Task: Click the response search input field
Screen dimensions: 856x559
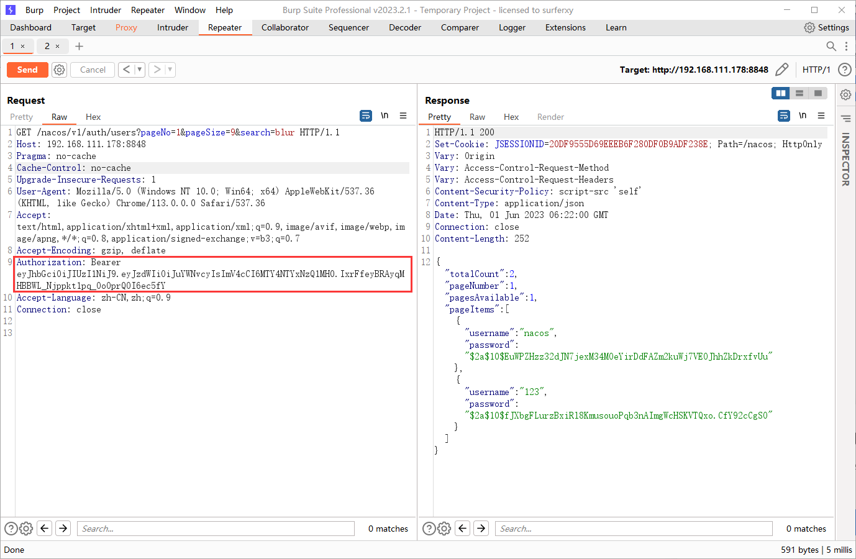Action: [634, 529]
